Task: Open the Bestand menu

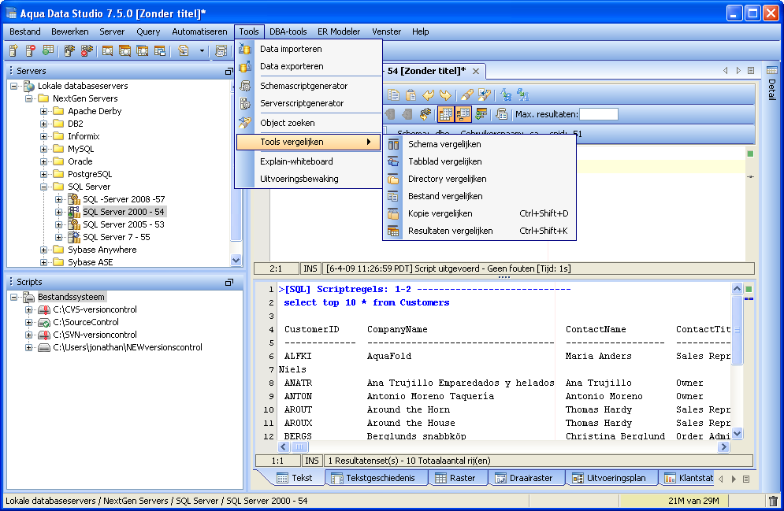Action: click(x=25, y=31)
